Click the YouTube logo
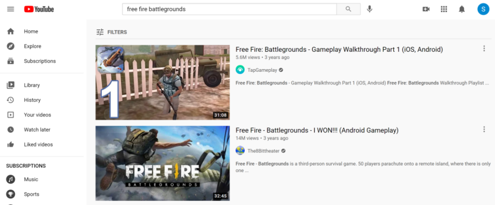The width and height of the screenshot is (495, 205). (39, 9)
